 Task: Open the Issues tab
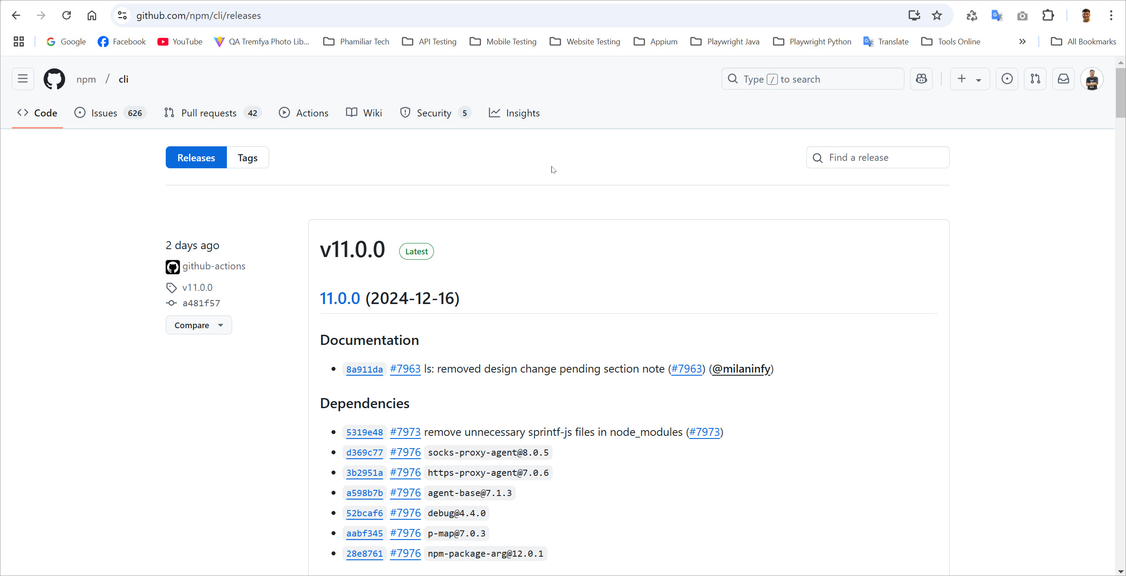pos(110,113)
